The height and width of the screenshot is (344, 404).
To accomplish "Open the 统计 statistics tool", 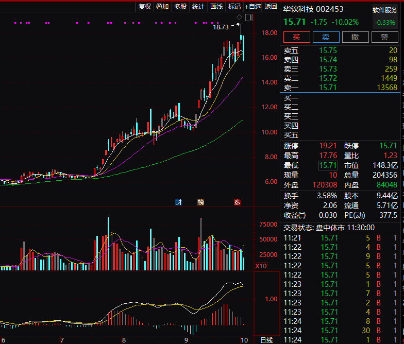I will coord(198,7).
